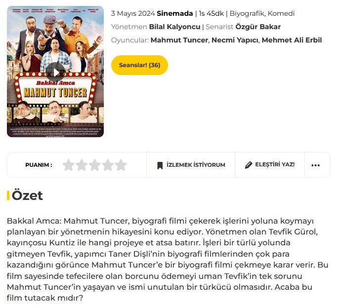Give a five star rating

tap(121, 165)
